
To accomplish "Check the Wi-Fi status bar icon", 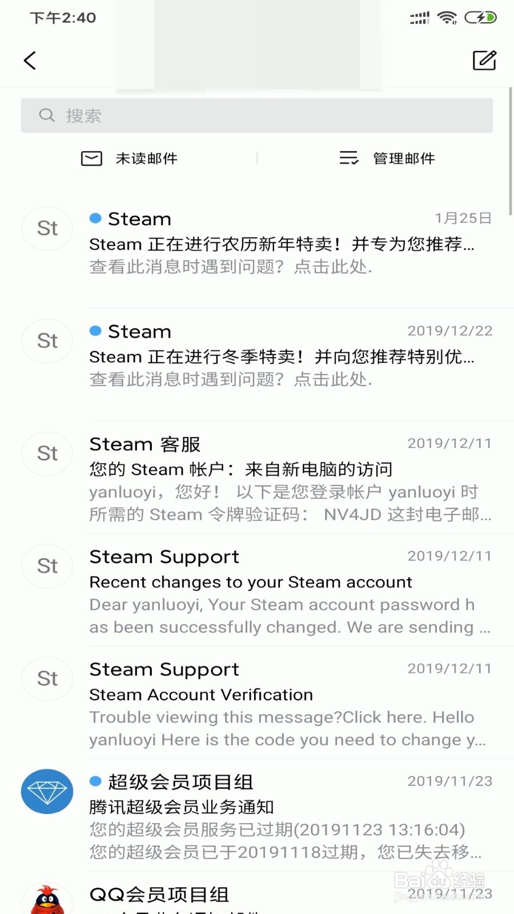I will 447,18.
